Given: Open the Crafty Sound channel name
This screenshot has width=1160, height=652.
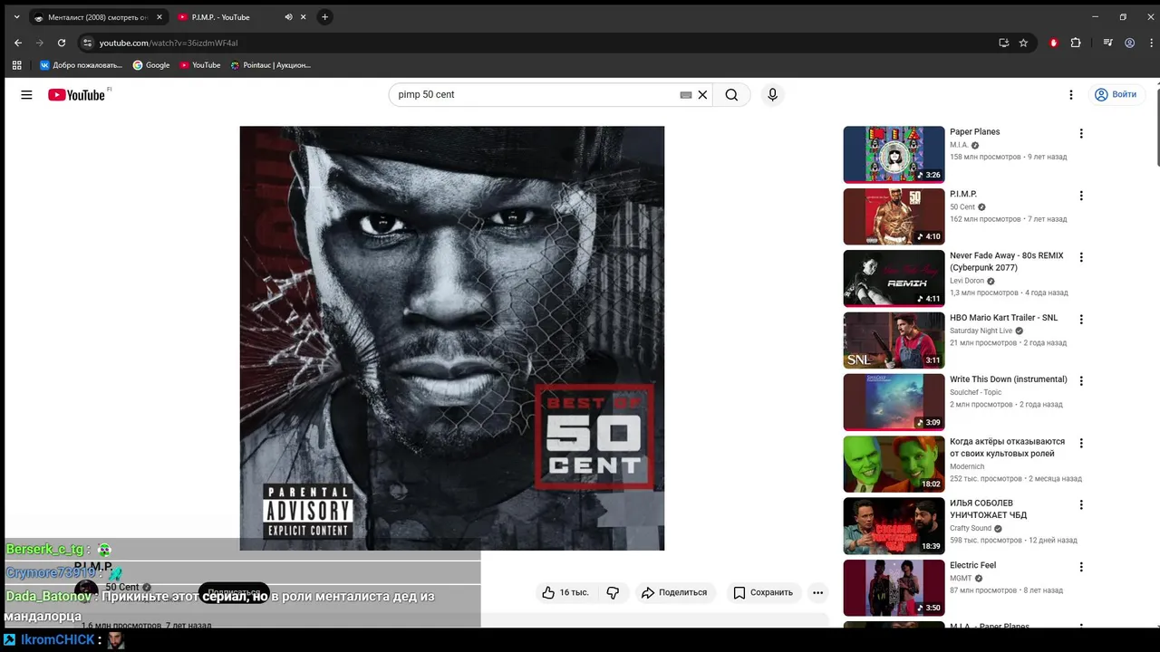Looking at the screenshot, I should pyautogui.click(x=971, y=529).
